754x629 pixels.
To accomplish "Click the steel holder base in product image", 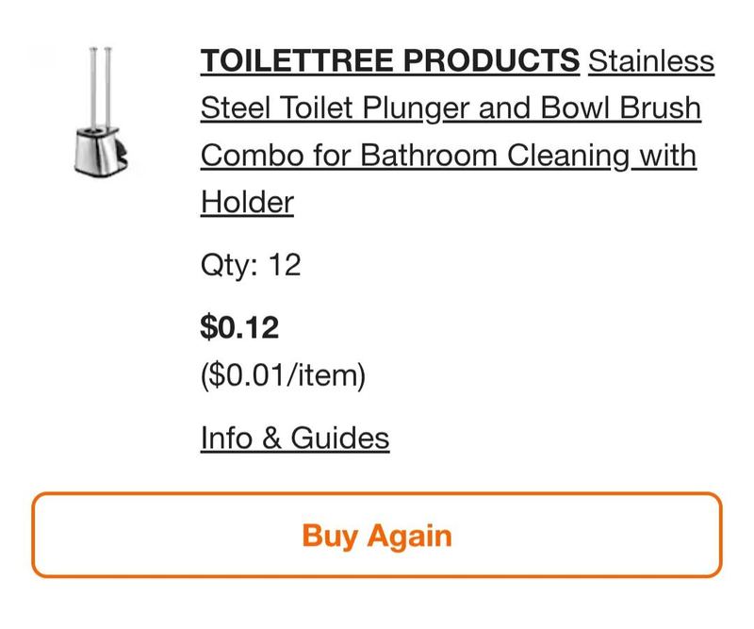I will pos(101,152).
